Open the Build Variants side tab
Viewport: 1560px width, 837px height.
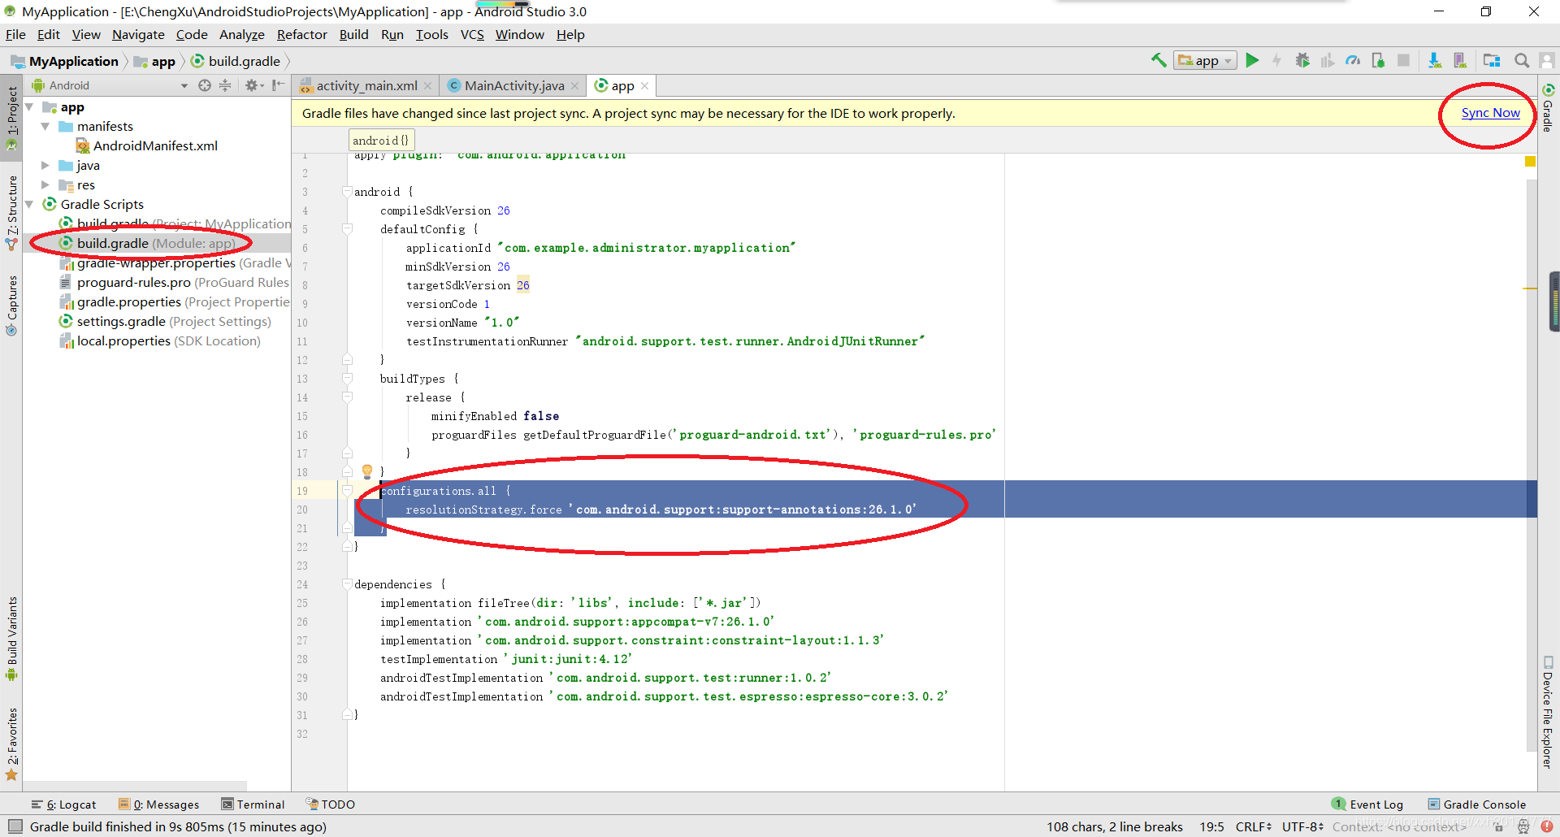point(11,640)
